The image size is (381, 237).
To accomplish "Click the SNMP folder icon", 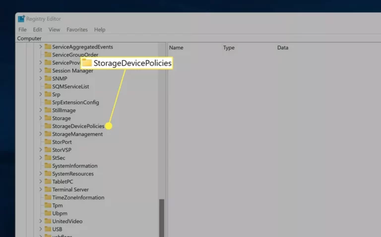I will 48,78.
